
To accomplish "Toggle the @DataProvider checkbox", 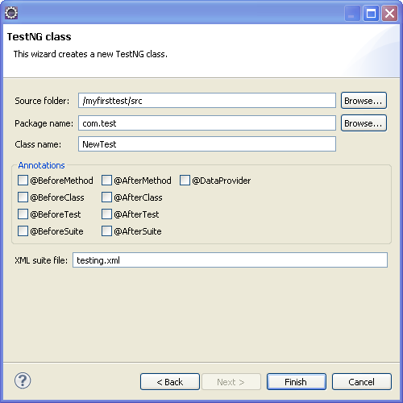I will (x=185, y=181).
